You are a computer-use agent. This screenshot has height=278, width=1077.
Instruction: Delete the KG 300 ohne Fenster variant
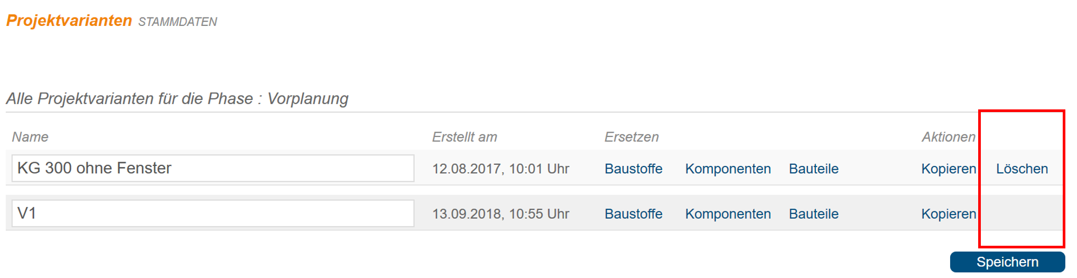(x=1022, y=169)
